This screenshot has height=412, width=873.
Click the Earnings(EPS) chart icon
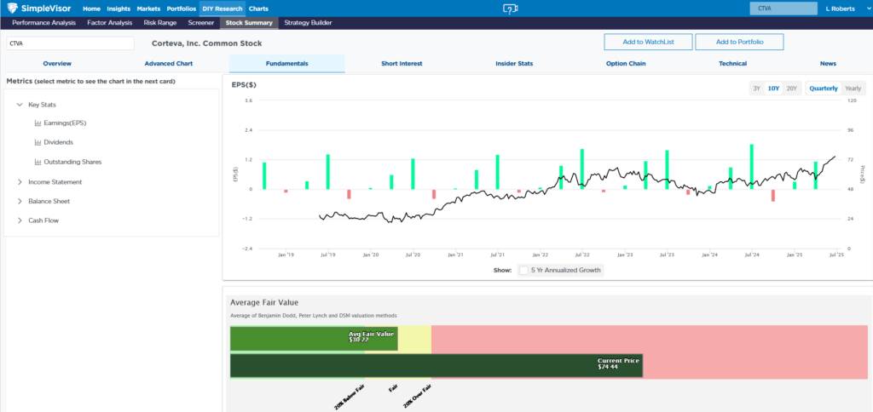(38, 123)
